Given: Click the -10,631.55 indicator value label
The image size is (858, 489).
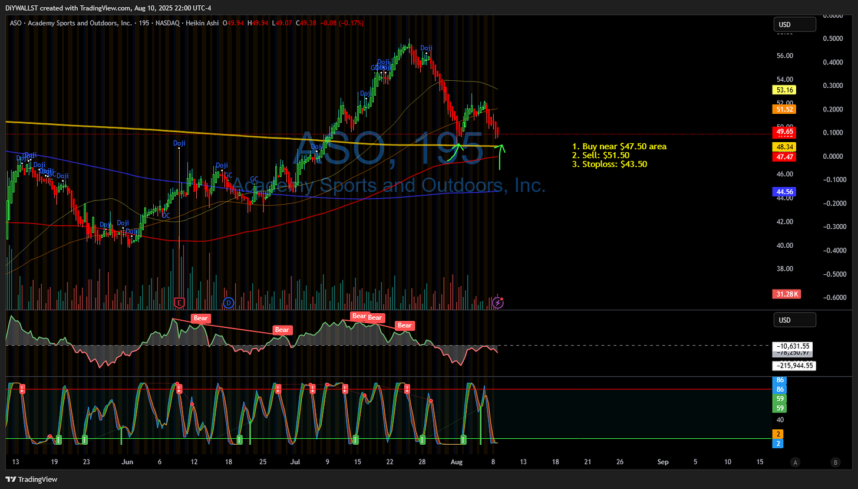Looking at the screenshot, I should coord(794,346).
